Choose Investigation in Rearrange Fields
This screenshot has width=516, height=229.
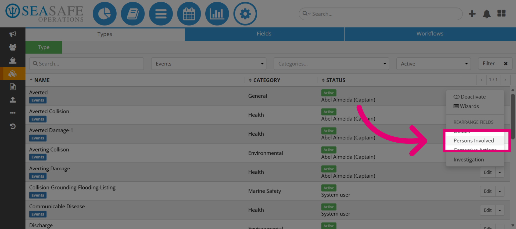[x=469, y=160]
